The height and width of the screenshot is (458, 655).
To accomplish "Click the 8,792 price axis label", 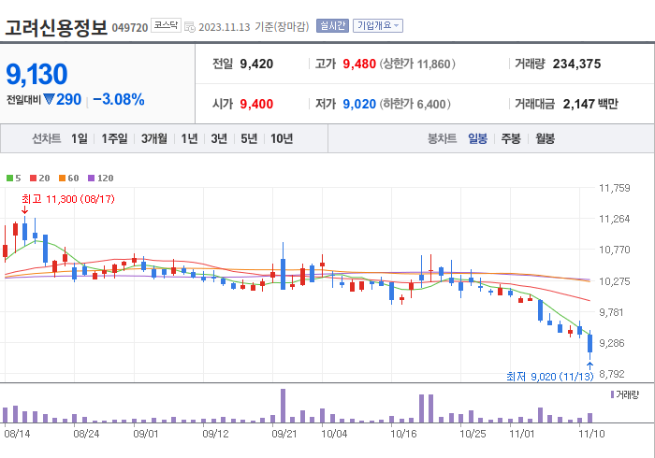I will click(612, 374).
